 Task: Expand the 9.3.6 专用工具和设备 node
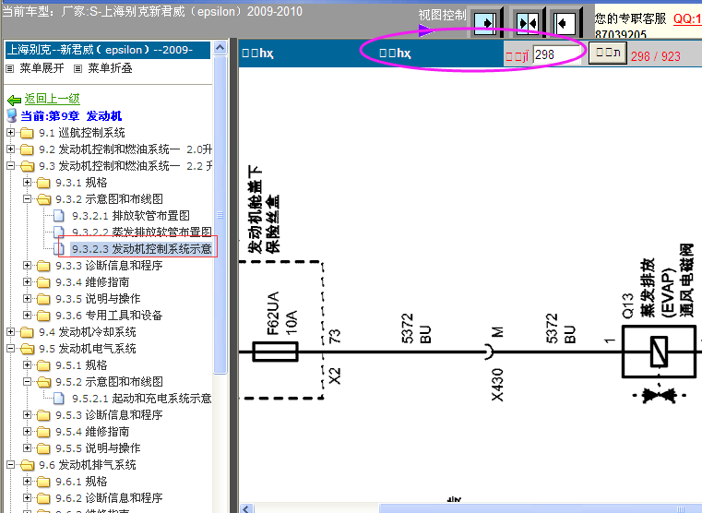click(28, 316)
